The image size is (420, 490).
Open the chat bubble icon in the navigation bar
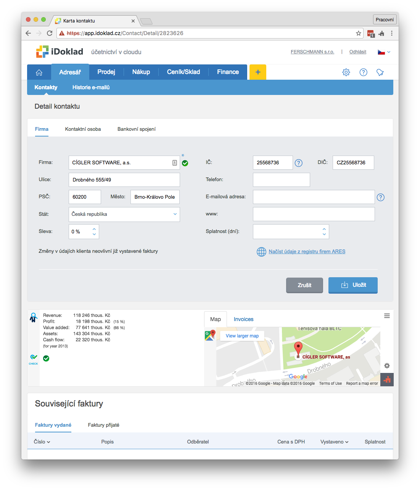(380, 72)
